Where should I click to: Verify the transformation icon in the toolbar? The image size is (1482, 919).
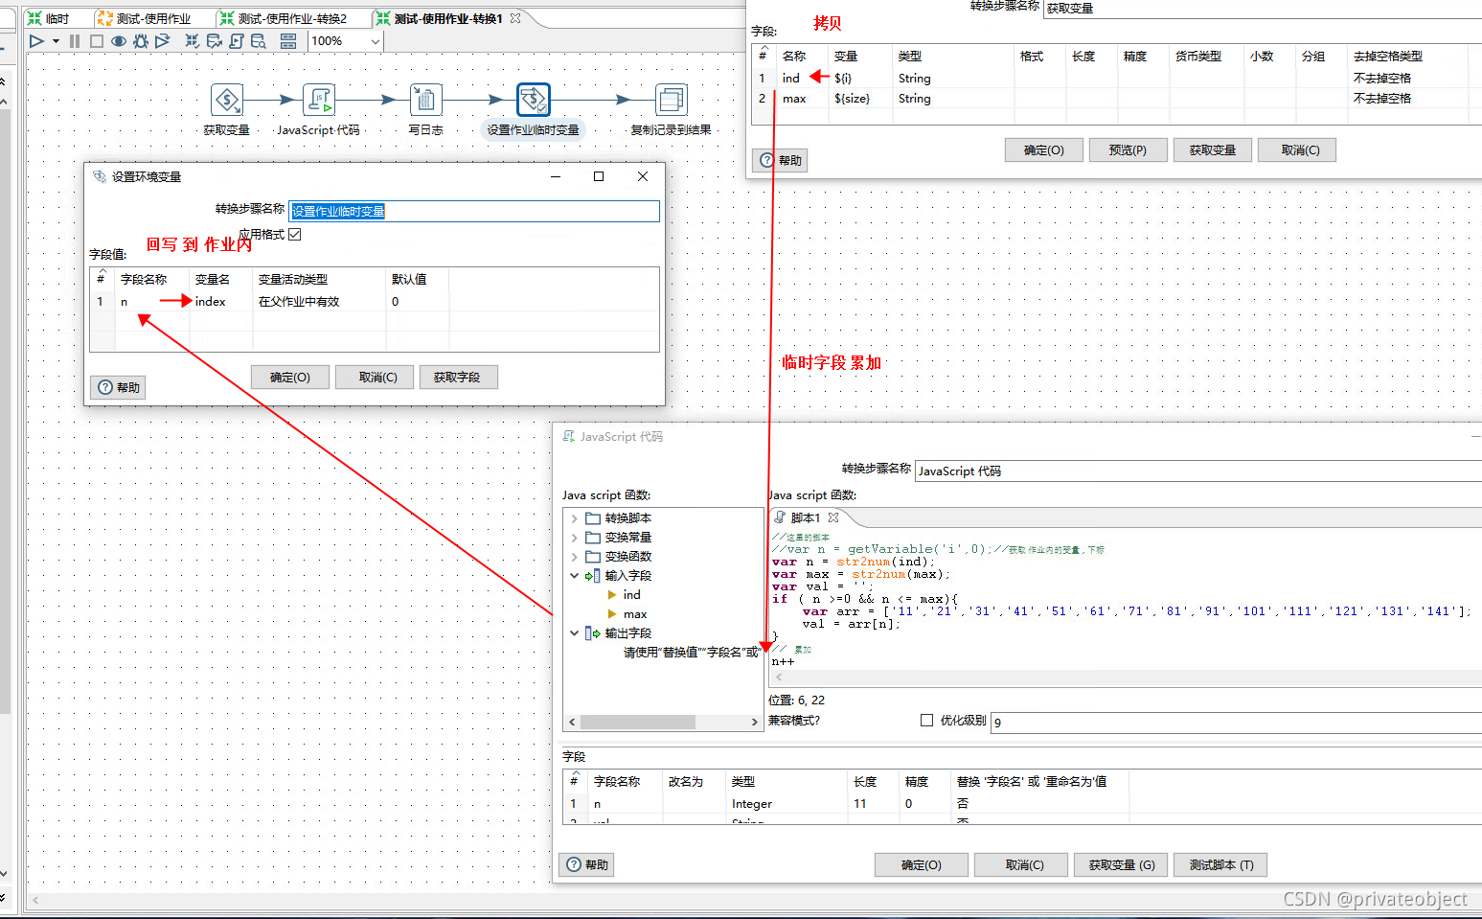tap(193, 41)
